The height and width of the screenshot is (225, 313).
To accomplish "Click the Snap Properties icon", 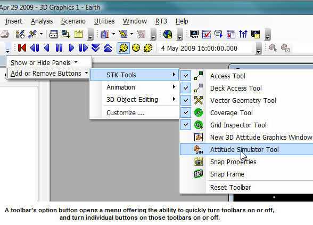I will pos(199,162).
